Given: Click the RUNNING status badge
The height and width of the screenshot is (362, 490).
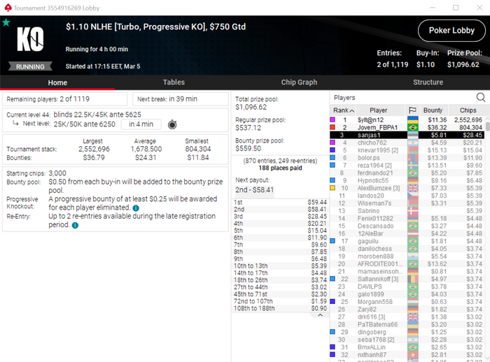Looking at the screenshot, I should pyautogui.click(x=30, y=66).
